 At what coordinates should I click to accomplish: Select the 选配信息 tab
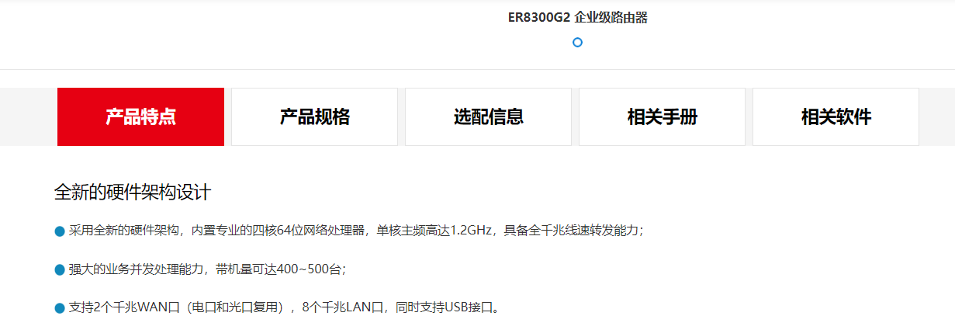(488, 116)
